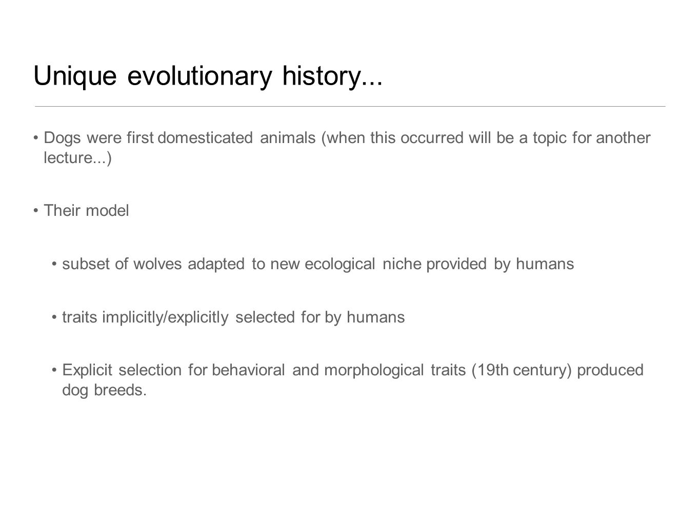Select the bullet starting 'Dogs were first domesticated'
Screen dimensions: 700x525
pos(347,148)
